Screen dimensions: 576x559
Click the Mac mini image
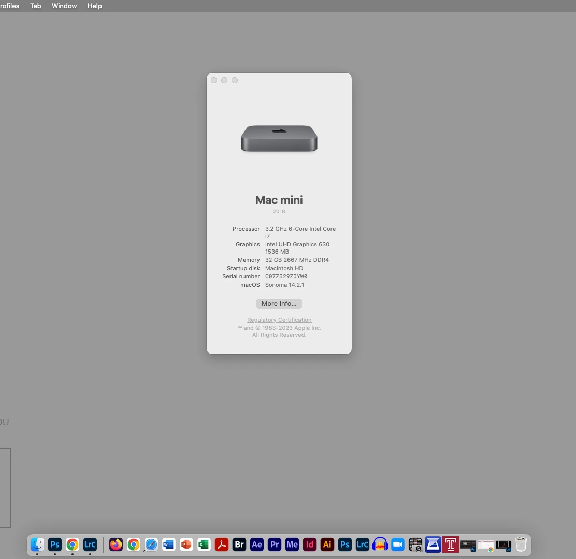pyautogui.click(x=279, y=138)
